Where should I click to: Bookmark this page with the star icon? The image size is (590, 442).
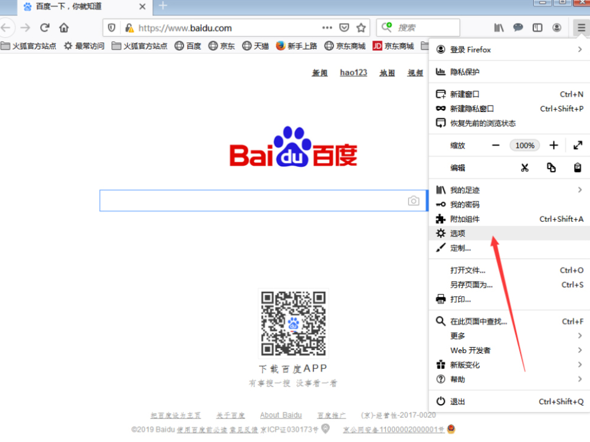click(x=361, y=28)
